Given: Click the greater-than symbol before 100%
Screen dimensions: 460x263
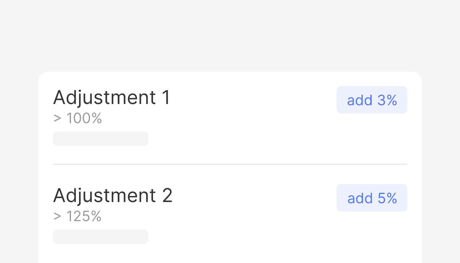Looking at the screenshot, I should point(57,118).
